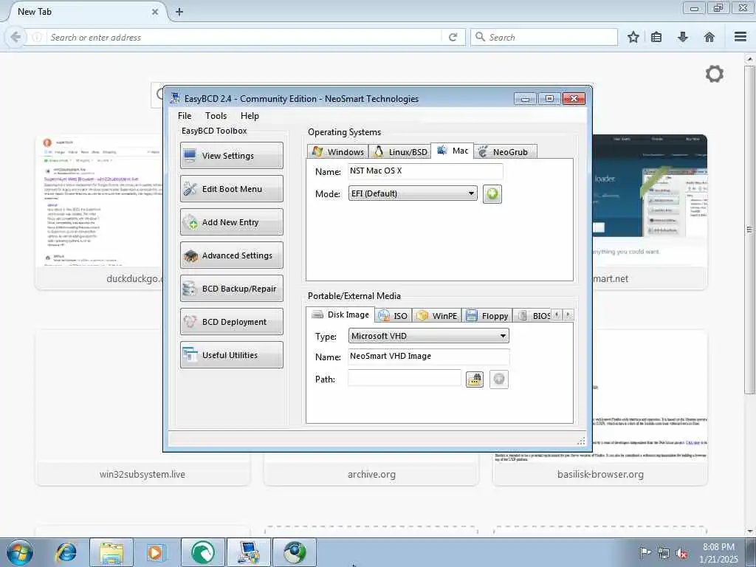The image size is (756, 567).
Task: Open the duckduckgo tile thumbnail
Action: coord(99,201)
